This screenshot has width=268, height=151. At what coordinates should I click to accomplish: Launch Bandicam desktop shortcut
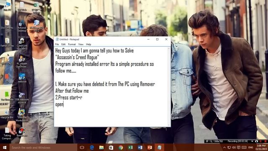pos(22,132)
